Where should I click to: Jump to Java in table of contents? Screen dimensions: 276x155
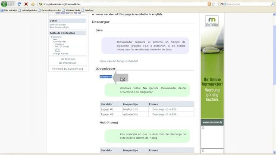55,39
